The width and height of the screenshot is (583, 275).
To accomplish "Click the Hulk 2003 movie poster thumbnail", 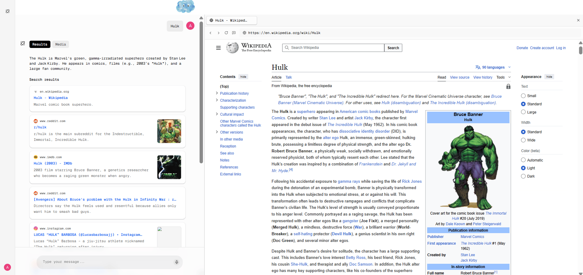I will click(x=169, y=167).
